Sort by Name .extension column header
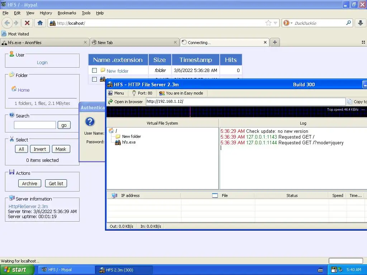This screenshot has height=275, width=367. 118,60
